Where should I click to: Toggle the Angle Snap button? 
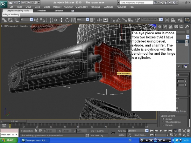[x=118, y=20]
